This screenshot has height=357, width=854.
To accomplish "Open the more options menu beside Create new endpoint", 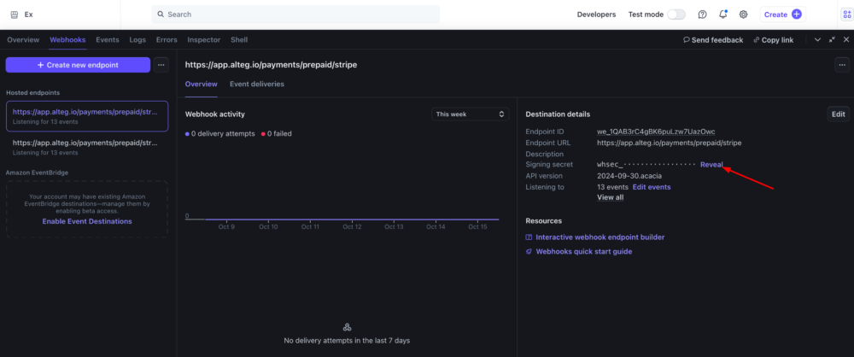I will pos(161,65).
